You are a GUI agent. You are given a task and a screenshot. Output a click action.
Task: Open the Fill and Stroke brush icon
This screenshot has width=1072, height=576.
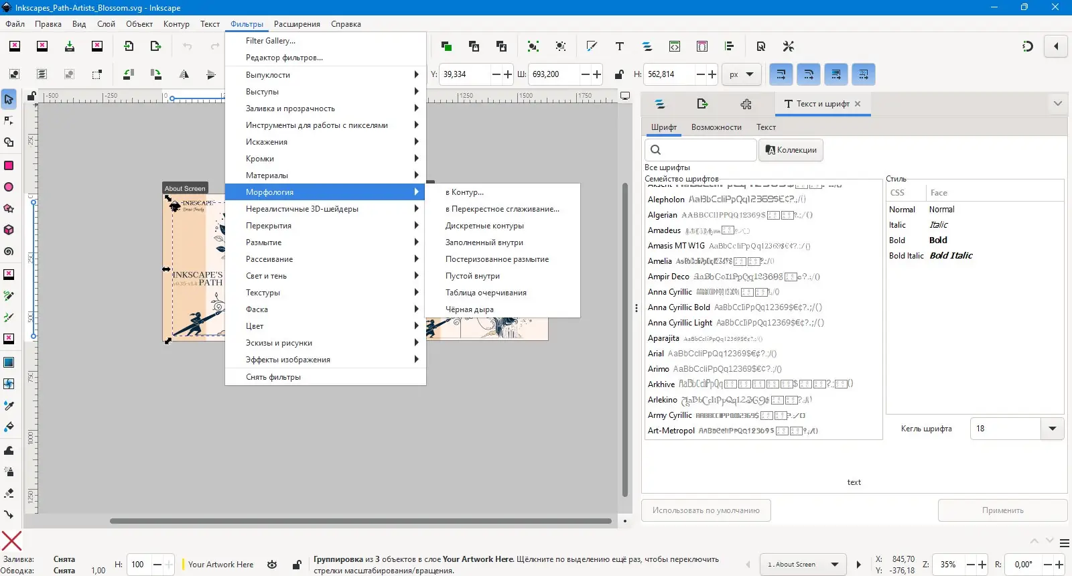(592, 46)
